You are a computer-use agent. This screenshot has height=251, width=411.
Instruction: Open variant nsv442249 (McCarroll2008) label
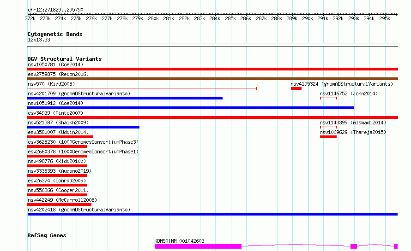coord(62,200)
